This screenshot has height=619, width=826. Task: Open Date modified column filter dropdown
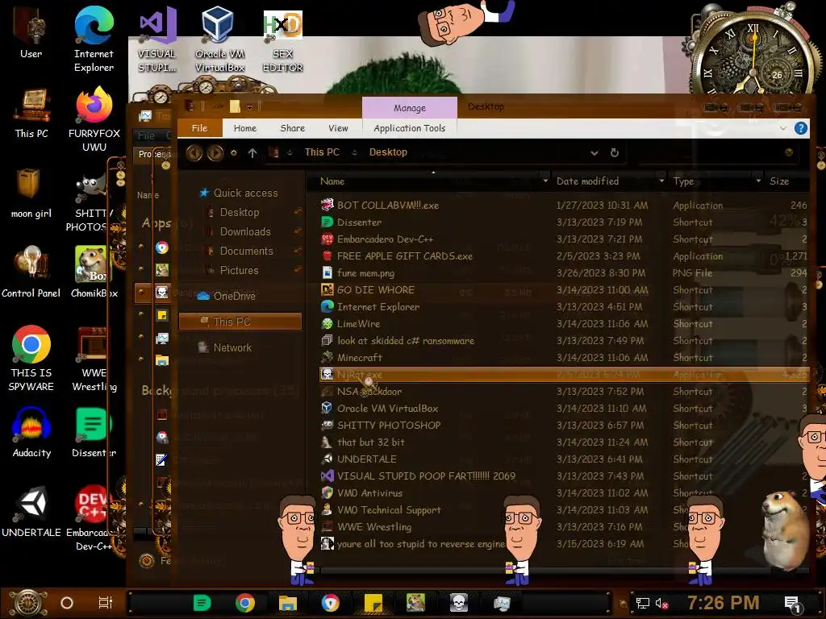point(661,181)
